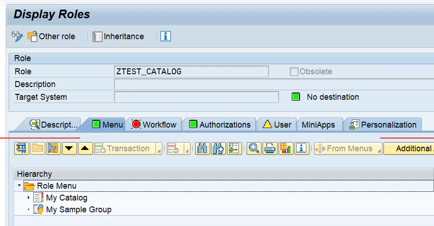This screenshot has width=434, height=226.
Task: Click the From Menus button
Action: (345, 149)
